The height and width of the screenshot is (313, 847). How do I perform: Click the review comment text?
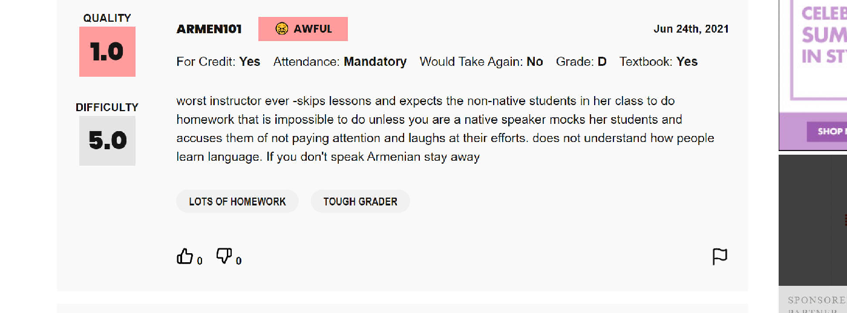pos(445,129)
